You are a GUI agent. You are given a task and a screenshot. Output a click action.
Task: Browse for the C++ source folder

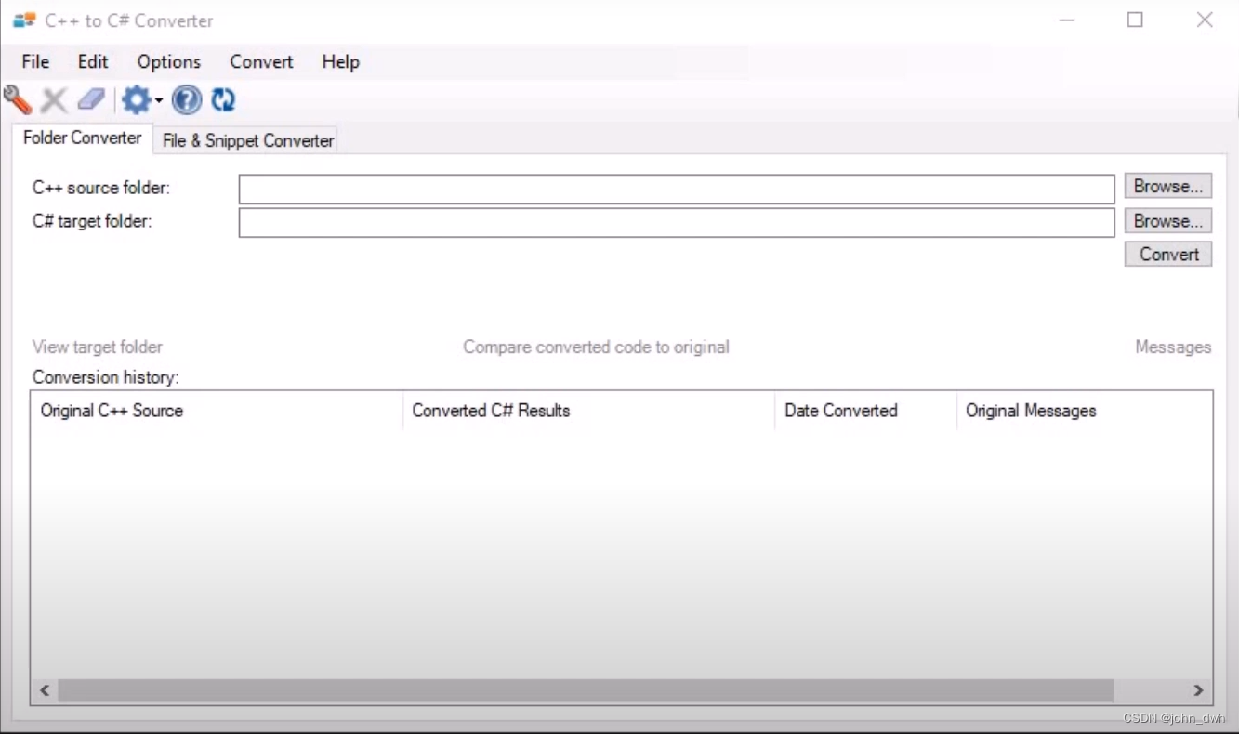tap(1167, 186)
